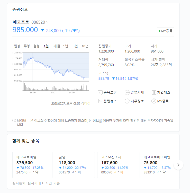Open the MY종목 person icon
This screenshot has width=190, height=193.
point(154,101)
